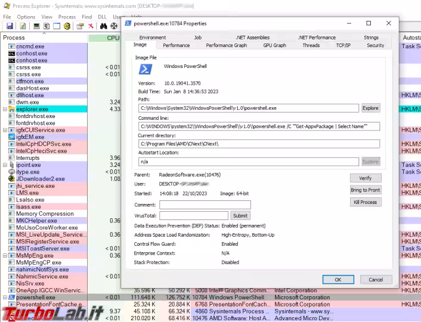The image size is (421, 322).
Task: Switch to the .NET Performance tab
Action: click(x=317, y=38)
